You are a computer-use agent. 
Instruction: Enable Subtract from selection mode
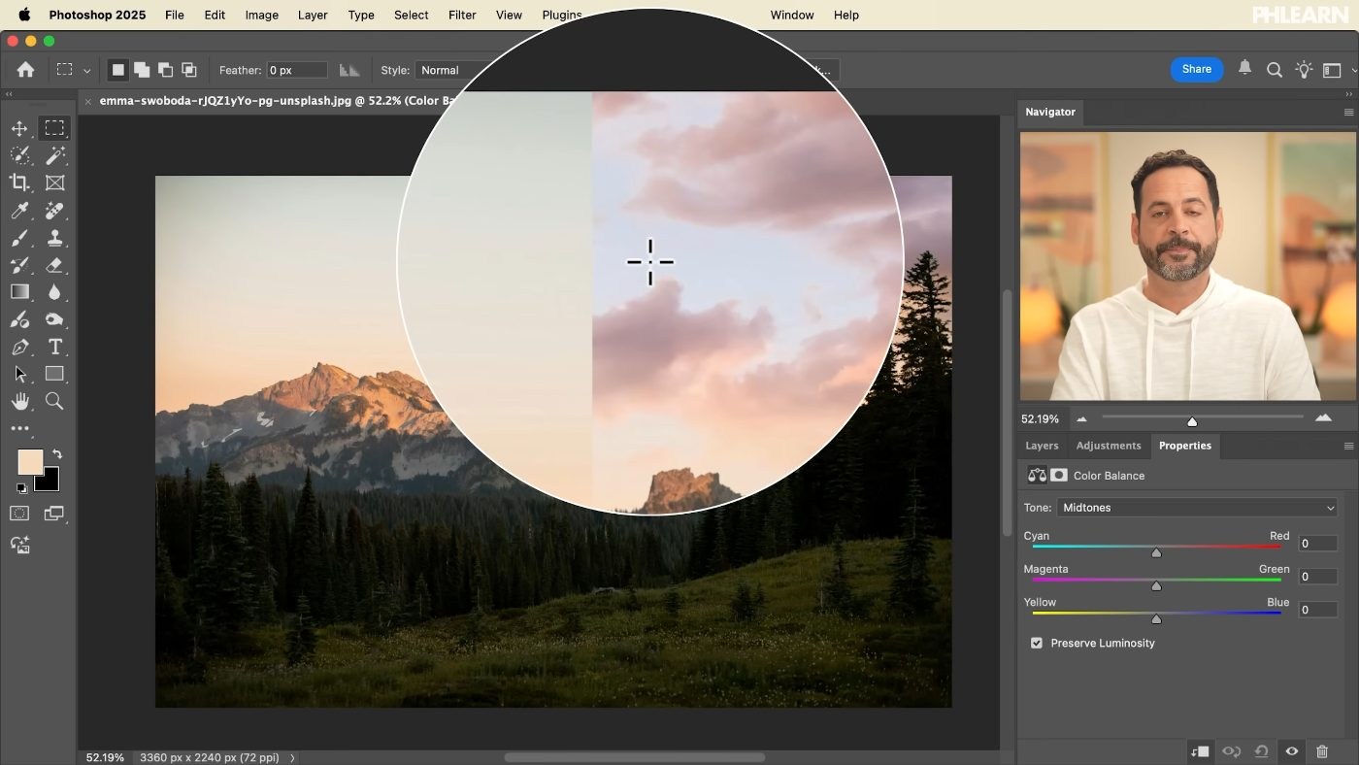click(165, 70)
